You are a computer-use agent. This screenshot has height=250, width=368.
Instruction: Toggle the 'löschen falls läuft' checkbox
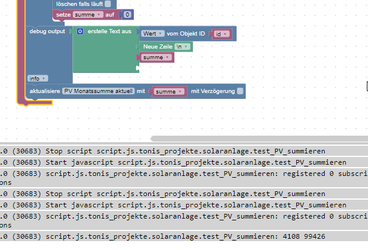(x=108, y=4)
